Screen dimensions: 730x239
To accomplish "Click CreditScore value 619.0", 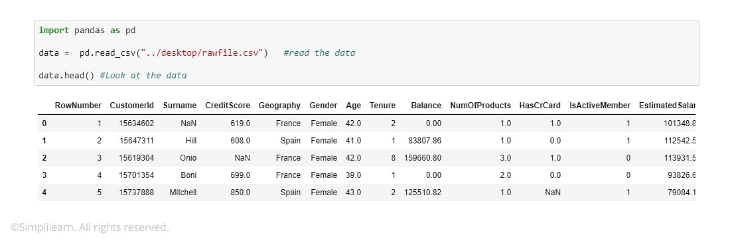I will click(x=240, y=123).
